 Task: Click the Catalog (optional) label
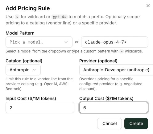24,61
